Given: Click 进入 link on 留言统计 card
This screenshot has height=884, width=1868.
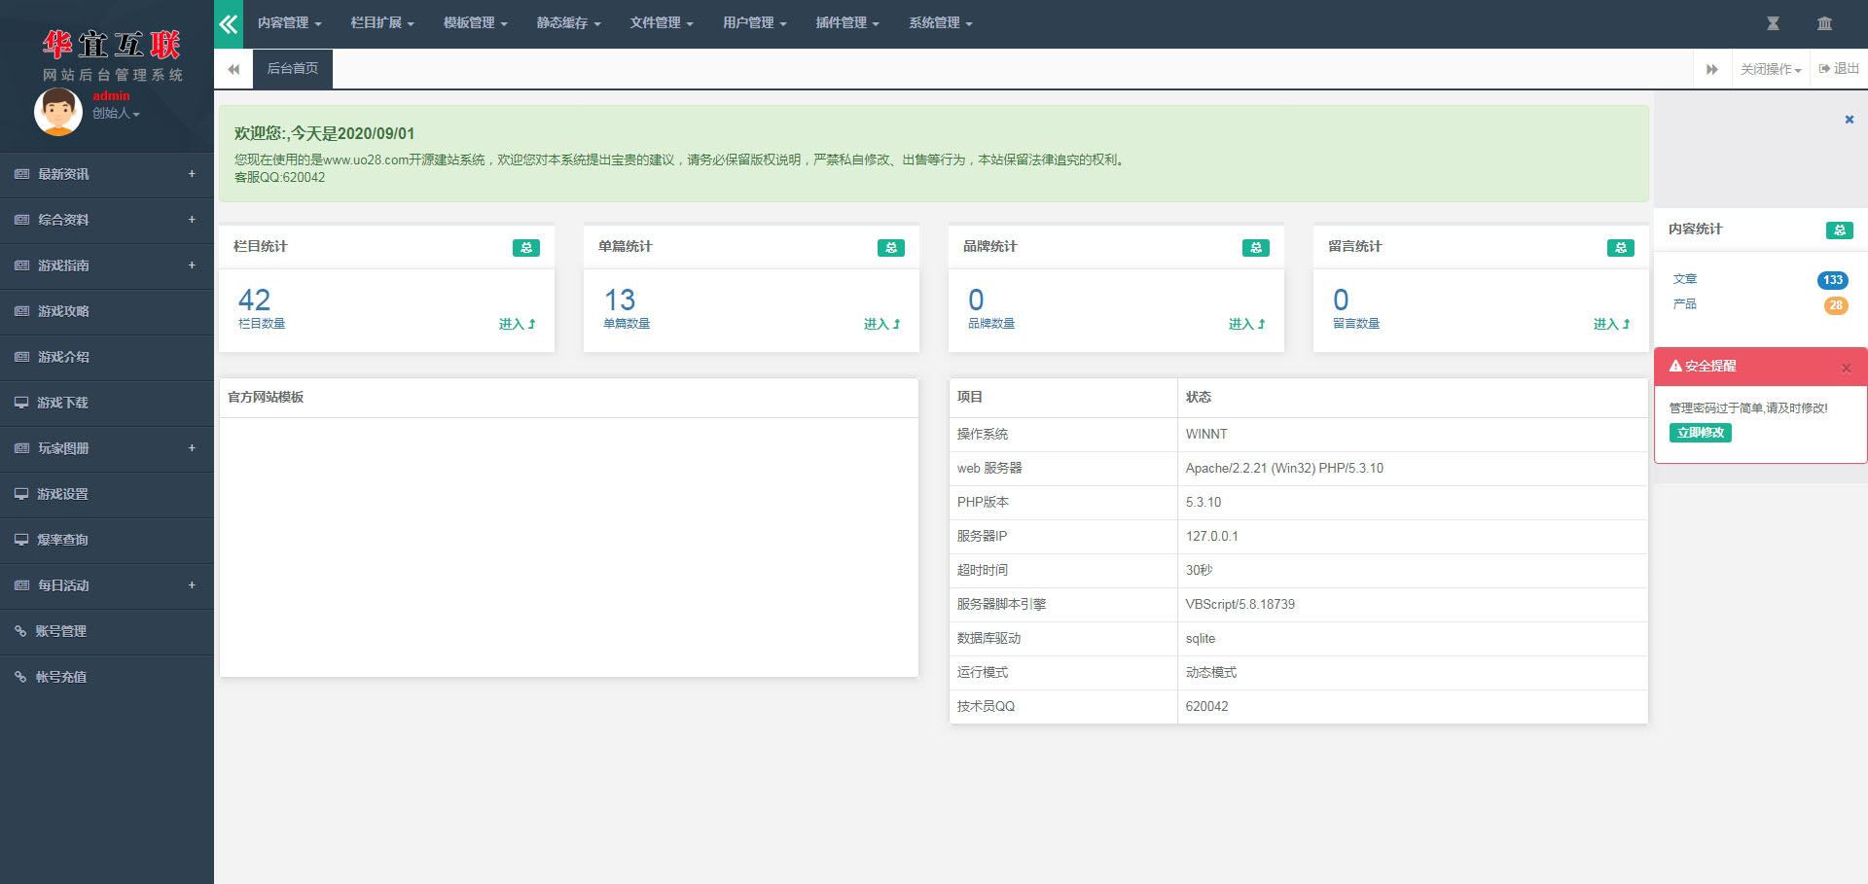Looking at the screenshot, I should coord(1611,324).
